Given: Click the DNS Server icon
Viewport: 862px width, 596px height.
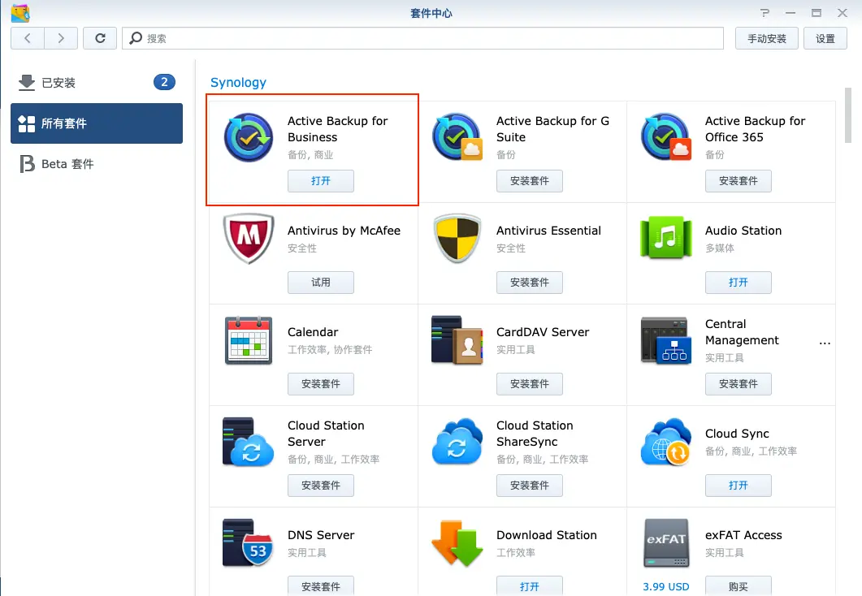Looking at the screenshot, I should coord(248,542).
